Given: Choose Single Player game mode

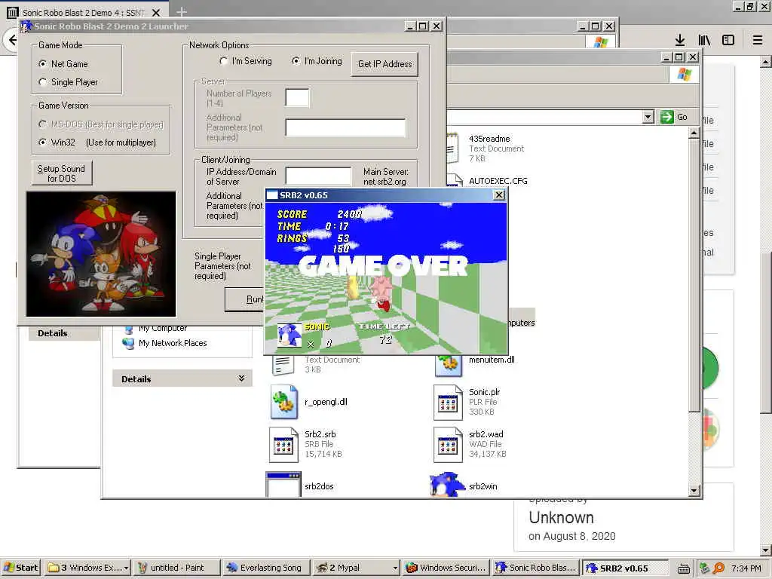Looking at the screenshot, I should tap(43, 82).
